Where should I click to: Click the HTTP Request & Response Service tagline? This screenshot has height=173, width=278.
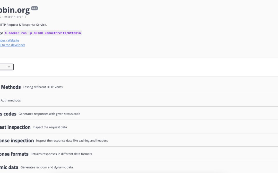tap(23, 25)
